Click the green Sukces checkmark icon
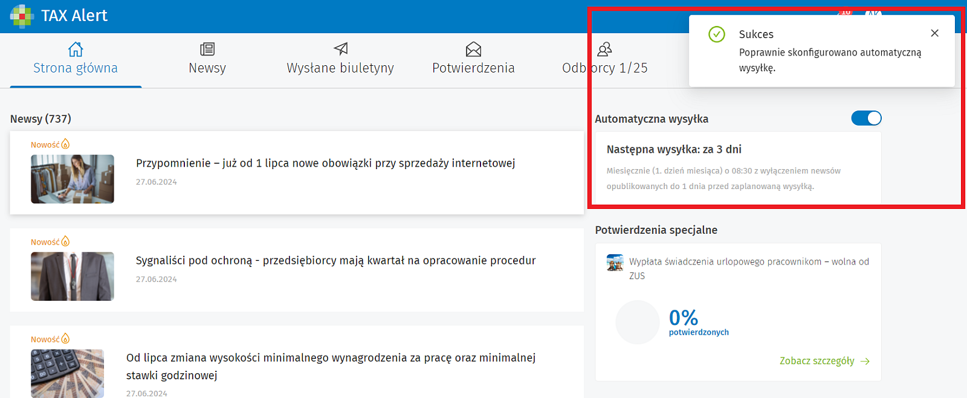Image resolution: width=967 pixels, height=398 pixels. point(717,34)
